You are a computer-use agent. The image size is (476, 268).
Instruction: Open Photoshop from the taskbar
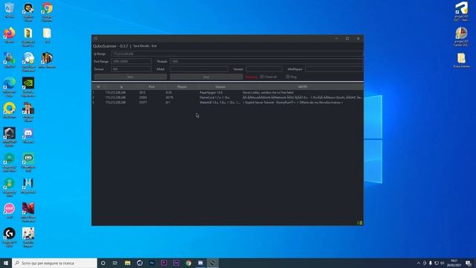(152, 263)
